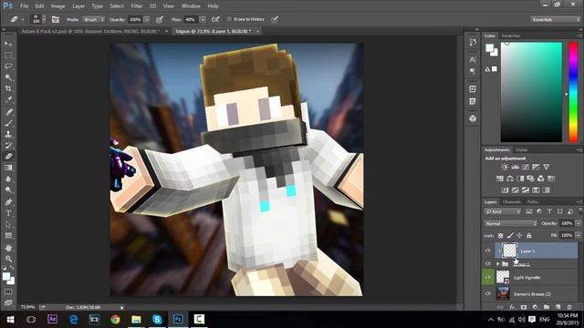Open layer Kind filter dropdown
Viewport: 584px width, 328px height.
[503, 211]
